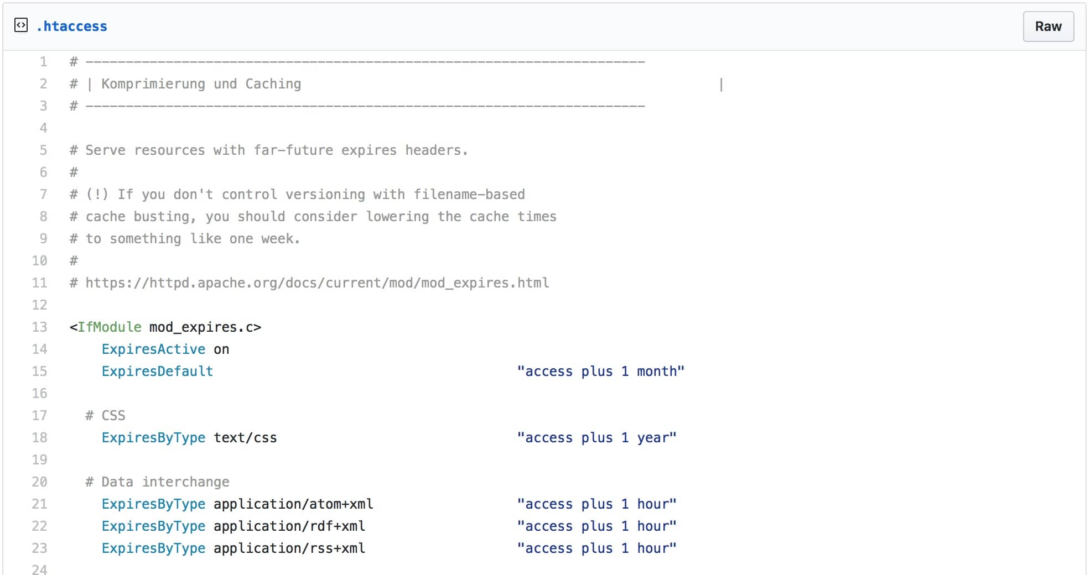Click line number 14
The height and width of the screenshot is (575, 1090).
tap(40, 349)
